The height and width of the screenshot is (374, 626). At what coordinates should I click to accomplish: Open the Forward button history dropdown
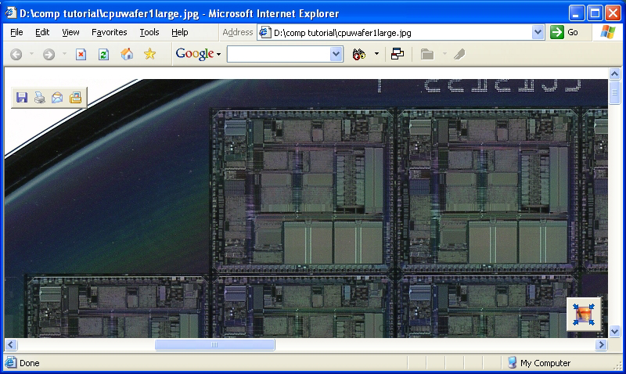tap(64, 54)
